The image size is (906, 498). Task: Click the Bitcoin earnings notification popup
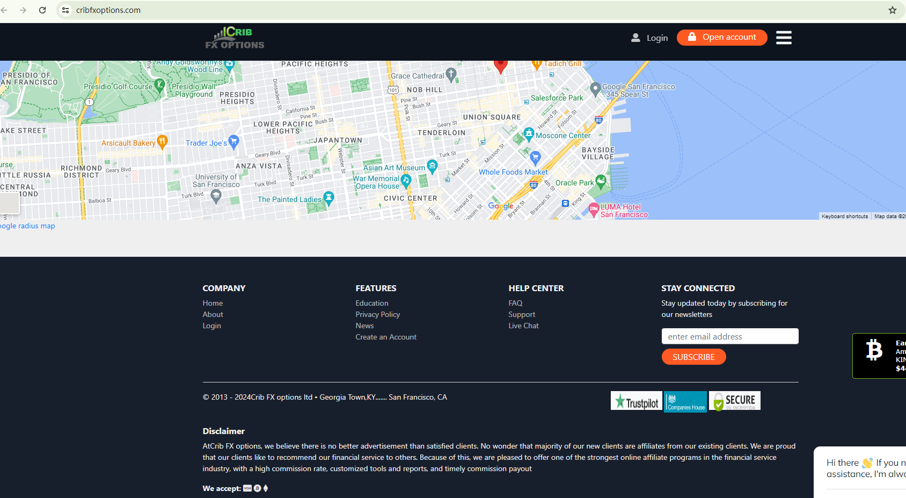(x=879, y=356)
